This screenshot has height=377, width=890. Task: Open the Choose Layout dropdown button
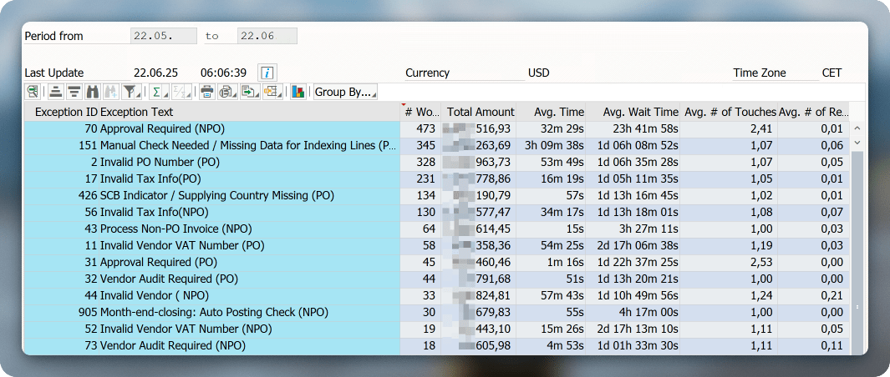click(272, 92)
